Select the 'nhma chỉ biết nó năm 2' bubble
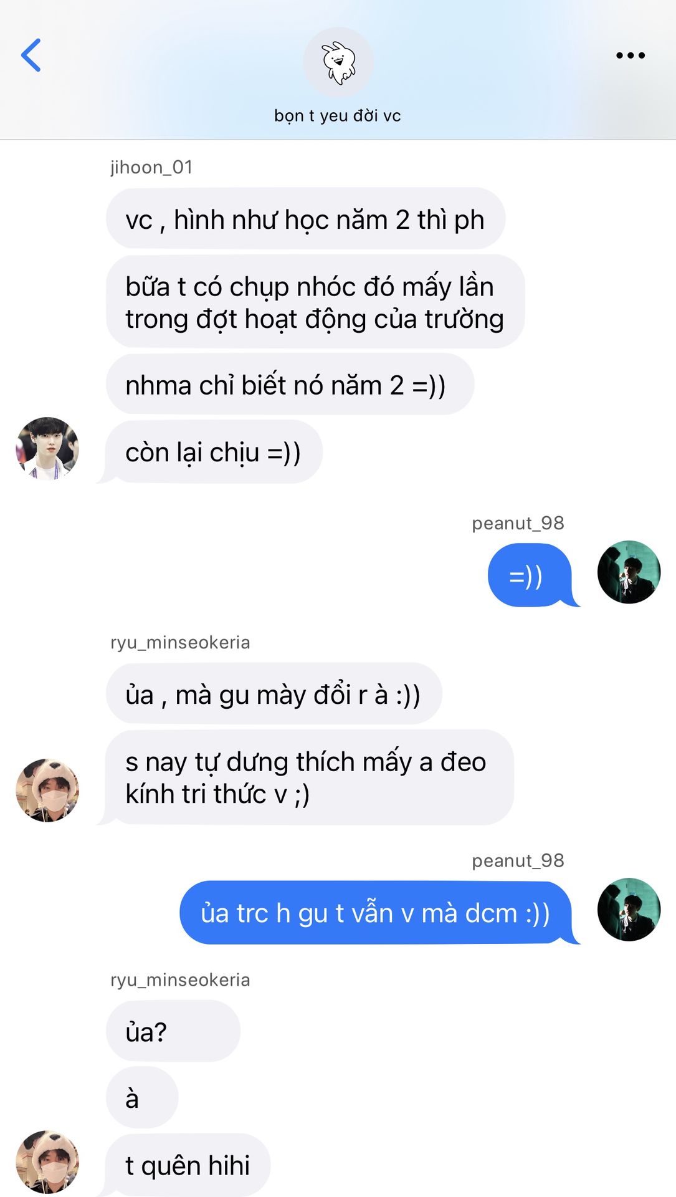The width and height of the screenshot is (676, 1197). click(x=290, y=385)
